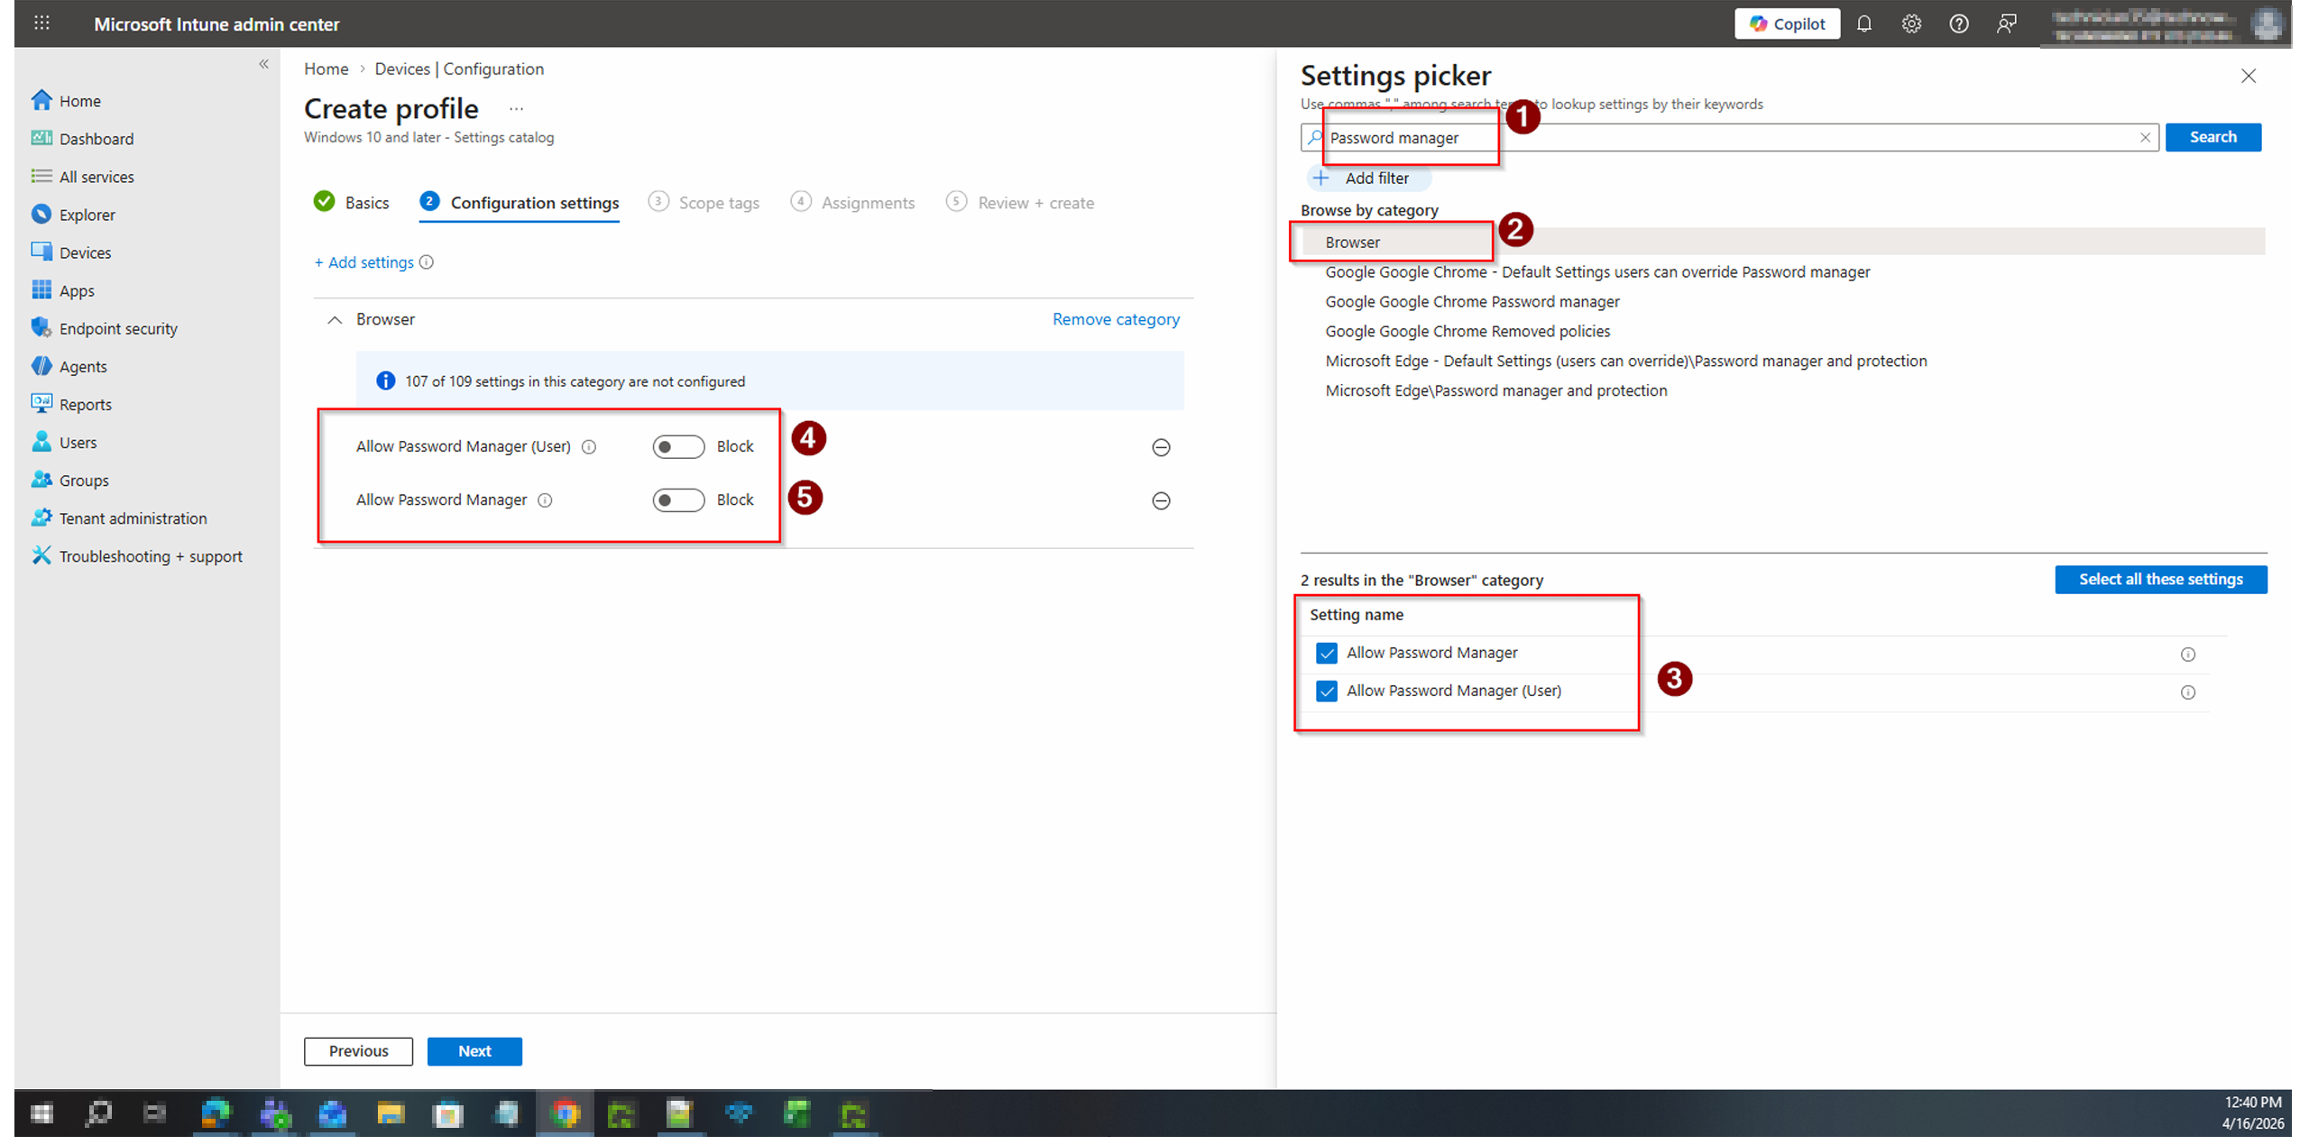
Task: Select Microsoft Edge\Password manager and protection
Action: tap(1496, 390)
